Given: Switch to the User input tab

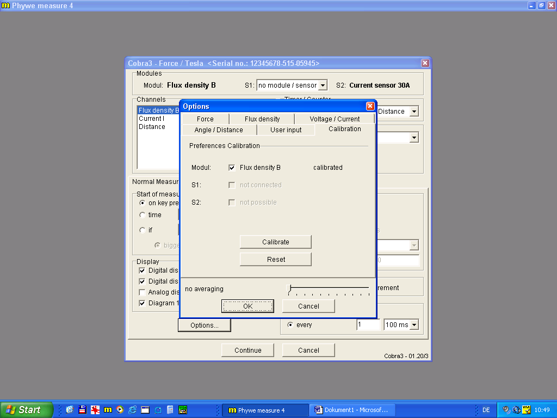Looking at the screenshot, I should coord(286,130).
